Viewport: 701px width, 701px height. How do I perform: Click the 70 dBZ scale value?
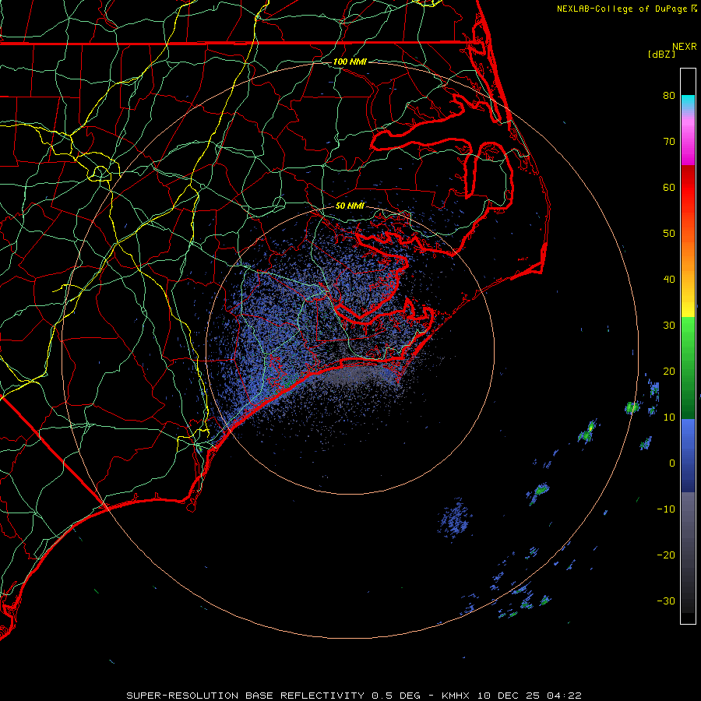tap(669, 141)
